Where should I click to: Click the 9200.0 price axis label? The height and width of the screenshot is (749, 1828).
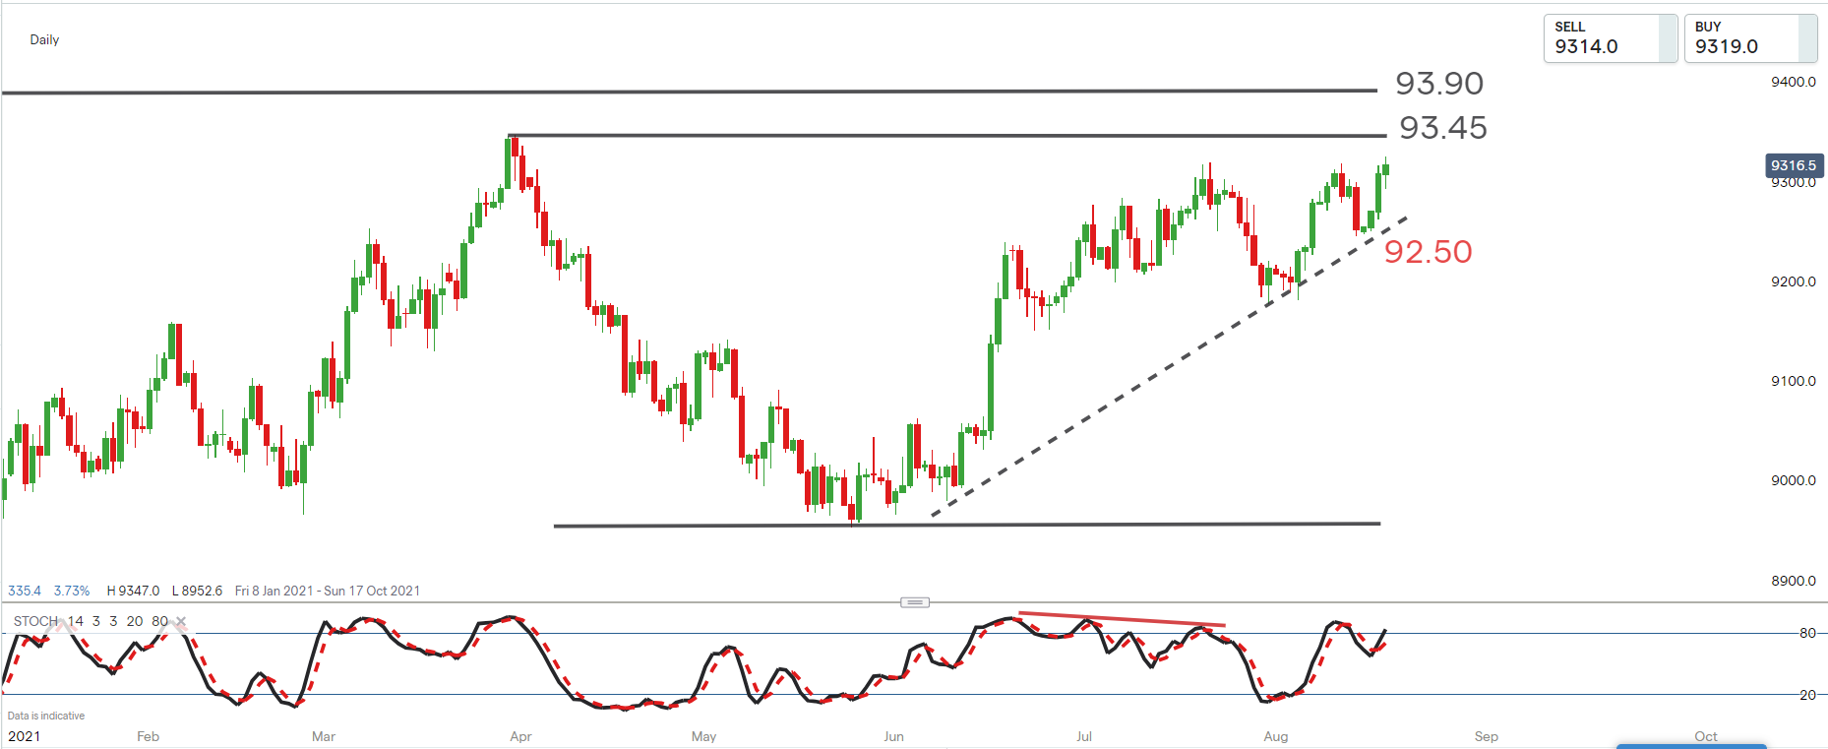[x=1793, y=281]
